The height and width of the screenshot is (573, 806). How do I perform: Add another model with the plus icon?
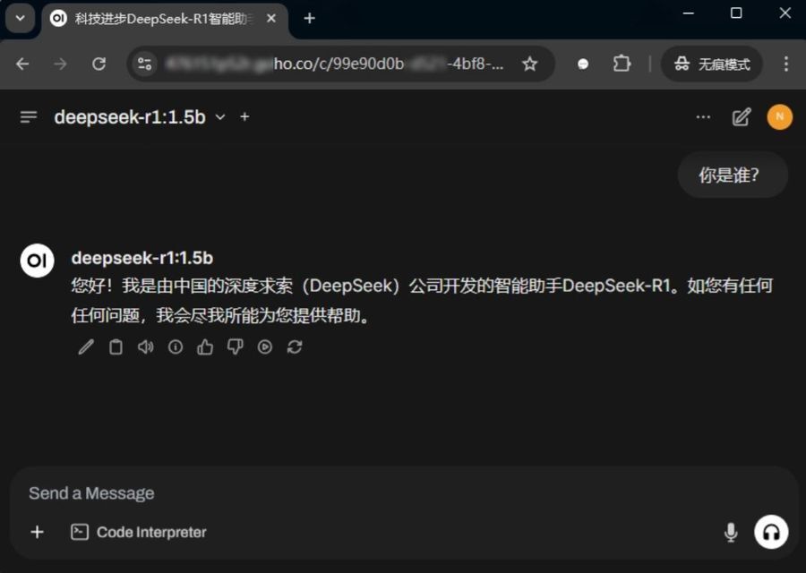[x=244, y=117]
